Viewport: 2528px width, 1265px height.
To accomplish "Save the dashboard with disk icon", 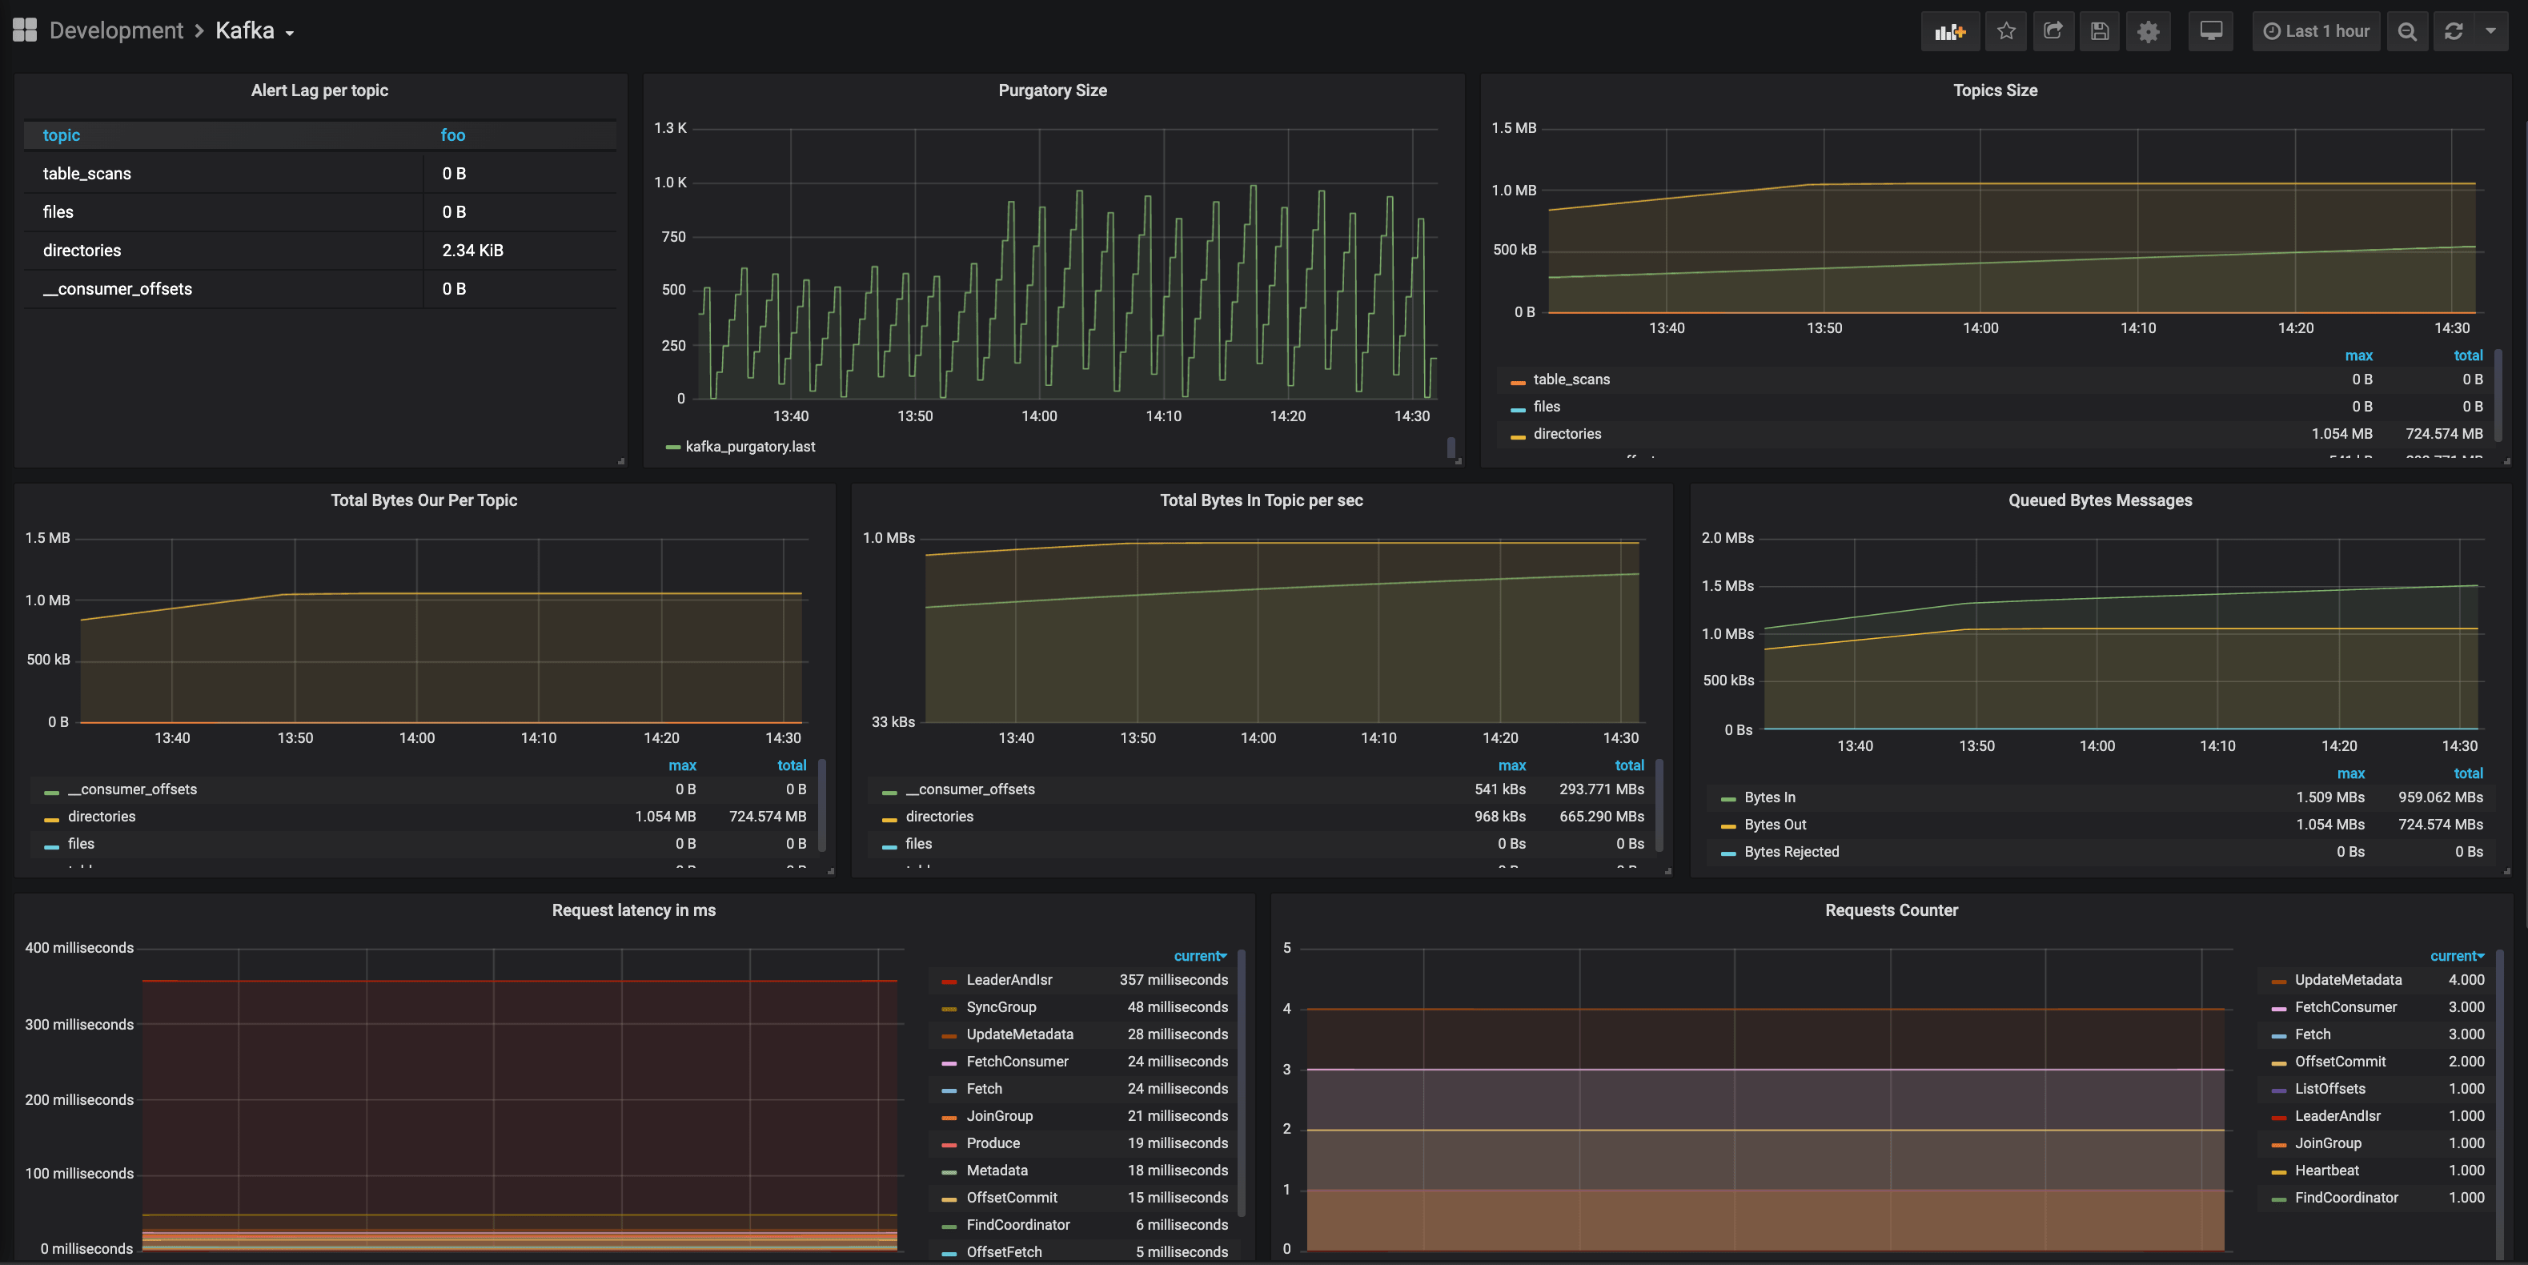I will point(2099,31).
